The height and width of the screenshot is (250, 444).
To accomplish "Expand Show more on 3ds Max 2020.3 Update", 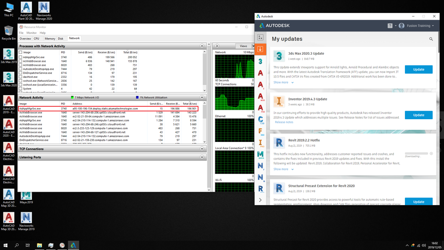I will point(284,82).
